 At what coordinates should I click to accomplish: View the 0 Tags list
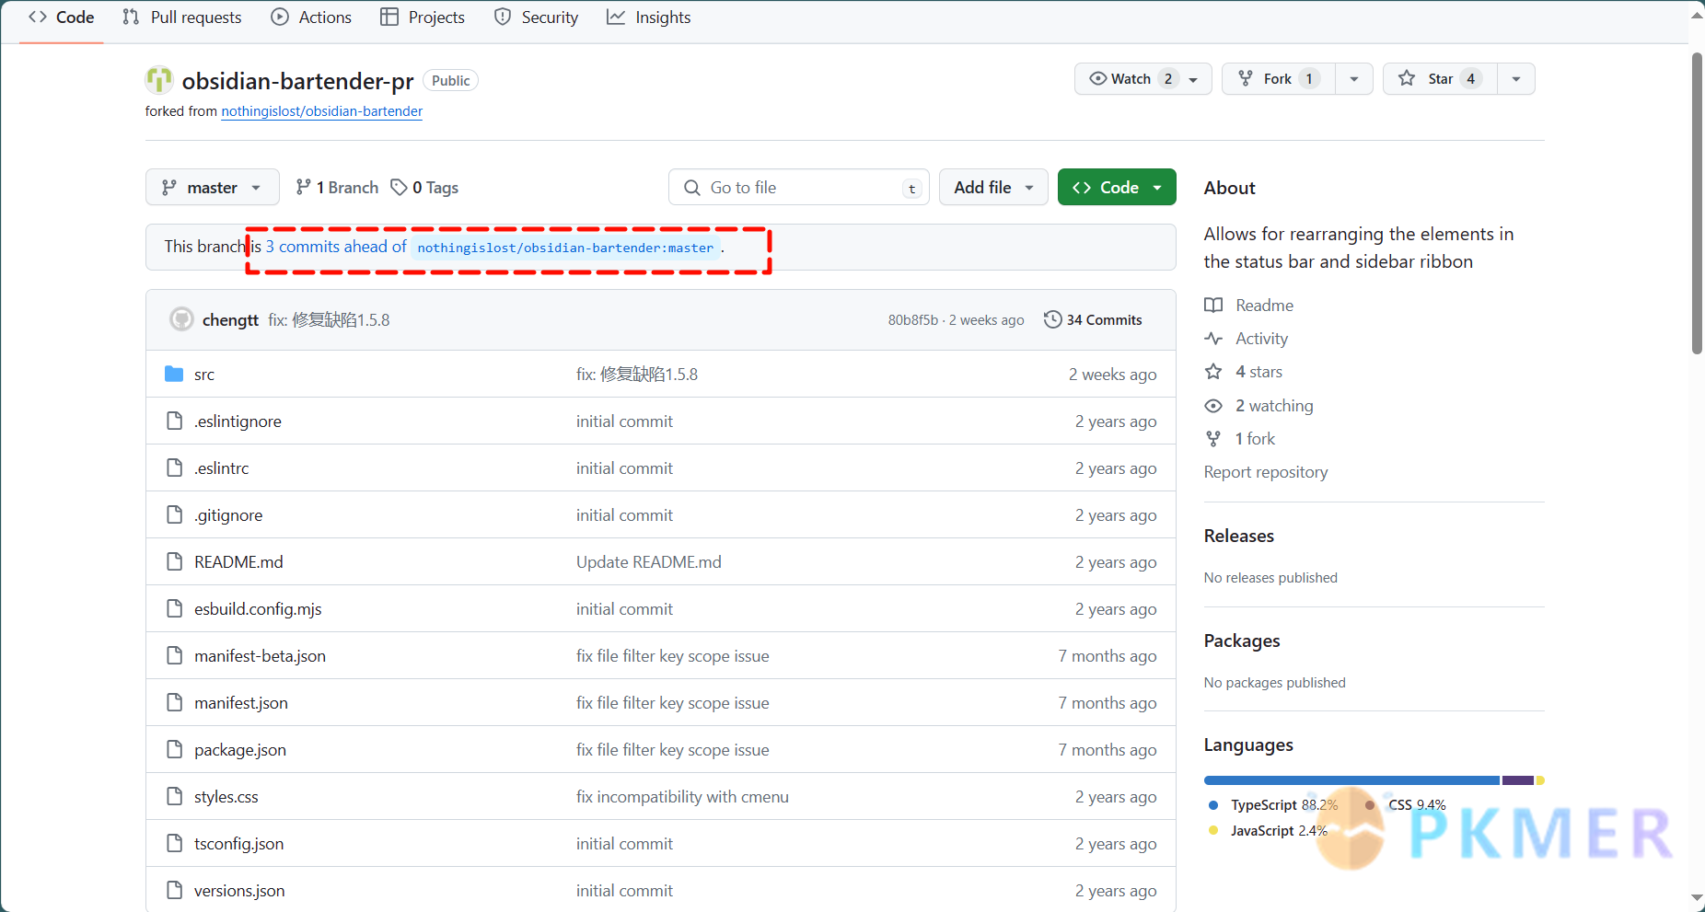click(424, 188)
